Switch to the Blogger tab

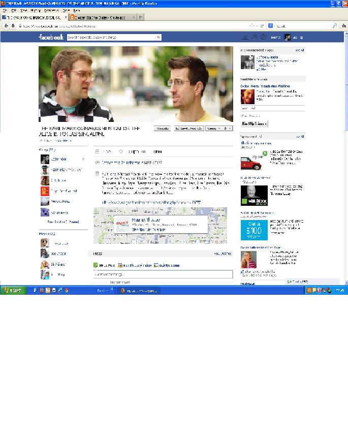coord(103,17)
